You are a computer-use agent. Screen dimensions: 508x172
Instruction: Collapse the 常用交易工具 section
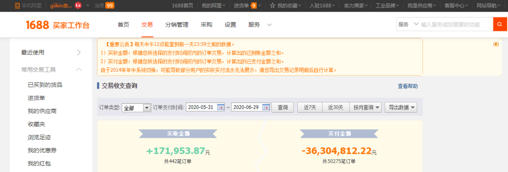click(79, 69)
